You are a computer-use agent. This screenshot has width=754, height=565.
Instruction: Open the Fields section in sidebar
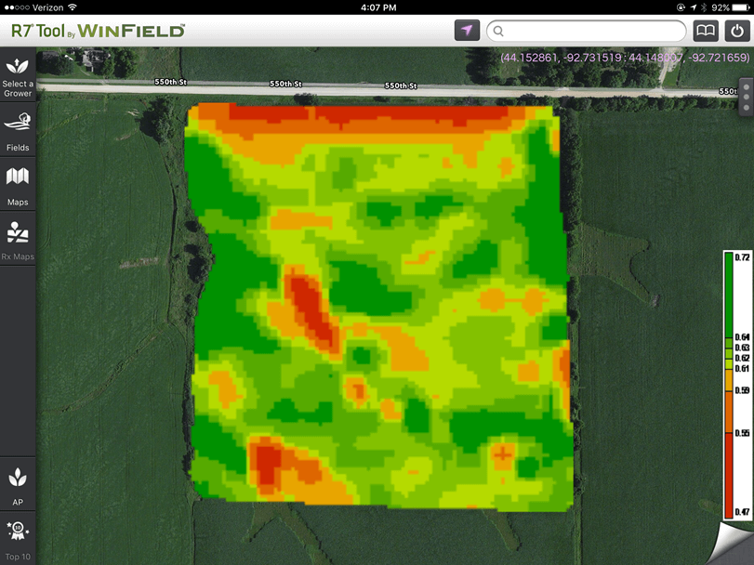(18, 131)
